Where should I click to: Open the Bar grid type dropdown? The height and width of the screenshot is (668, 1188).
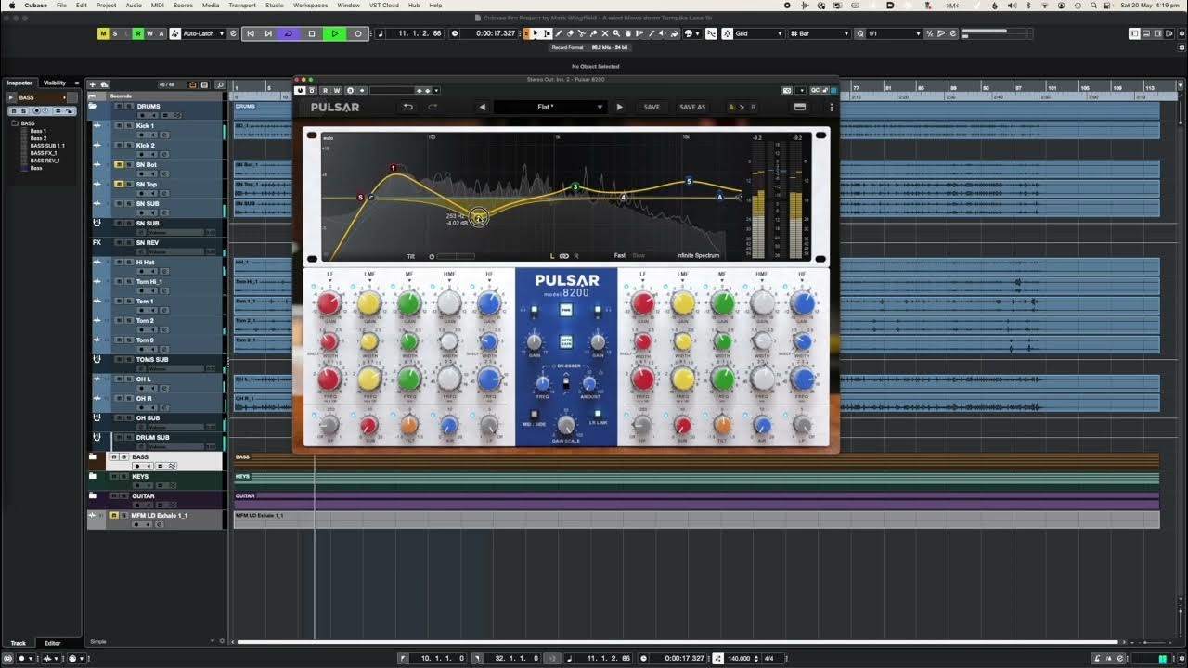pos(819,33)
